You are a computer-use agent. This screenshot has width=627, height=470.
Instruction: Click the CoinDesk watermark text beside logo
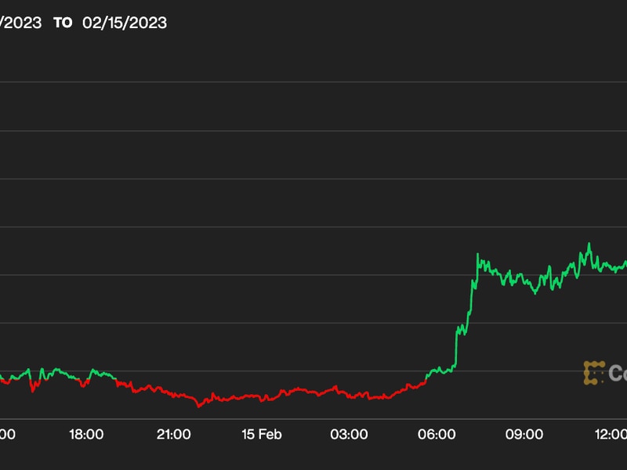(618, 374)
